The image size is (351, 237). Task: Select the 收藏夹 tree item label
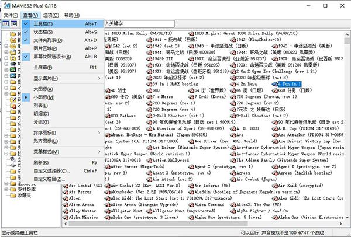[24, 196]
